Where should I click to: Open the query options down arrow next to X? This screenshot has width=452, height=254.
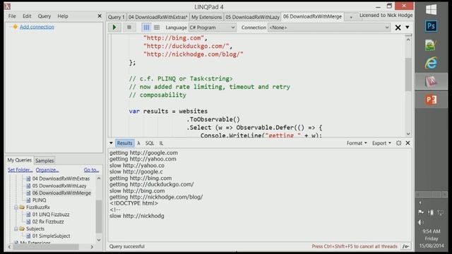408,28
